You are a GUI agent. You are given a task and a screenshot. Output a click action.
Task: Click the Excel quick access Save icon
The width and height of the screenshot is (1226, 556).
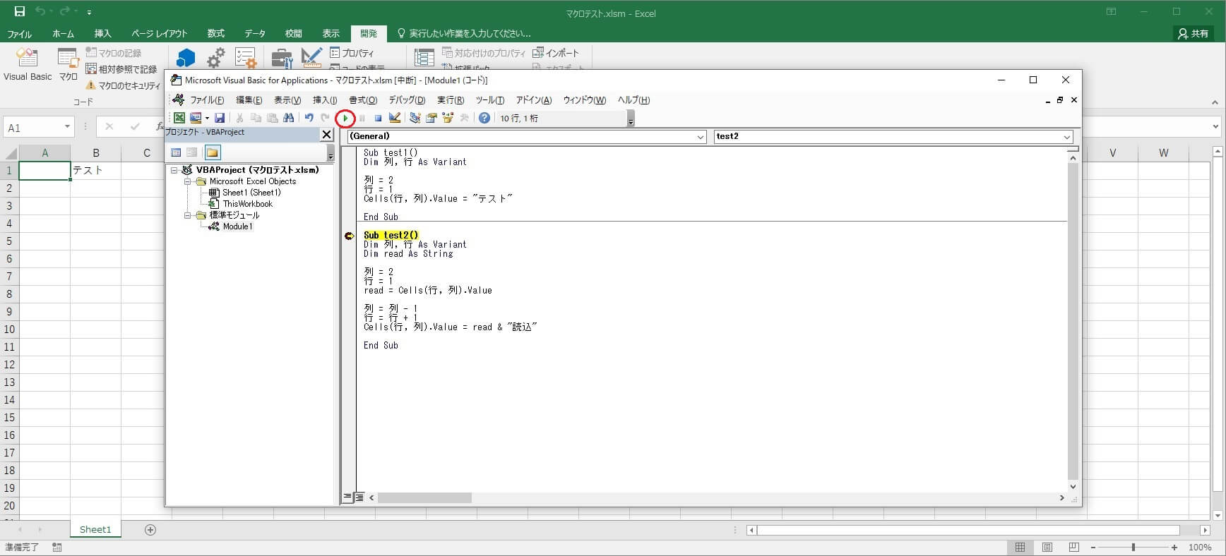click(x=19, y=11)
